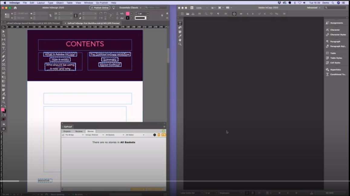
Task: Select the Selection tool in InDesign
Action: 4,27
